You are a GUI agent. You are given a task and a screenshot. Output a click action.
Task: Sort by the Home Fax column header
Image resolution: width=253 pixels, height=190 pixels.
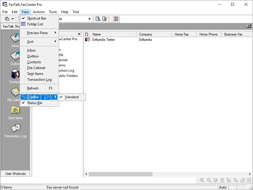pyautogui.click(x=184, y=34)
